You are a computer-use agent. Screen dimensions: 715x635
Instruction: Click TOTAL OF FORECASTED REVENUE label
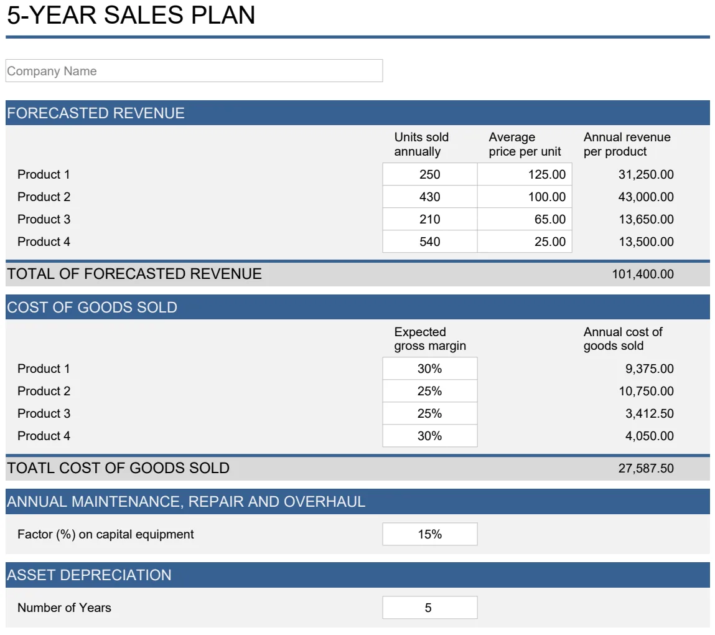pyautogui.click(x=134, y=274)
